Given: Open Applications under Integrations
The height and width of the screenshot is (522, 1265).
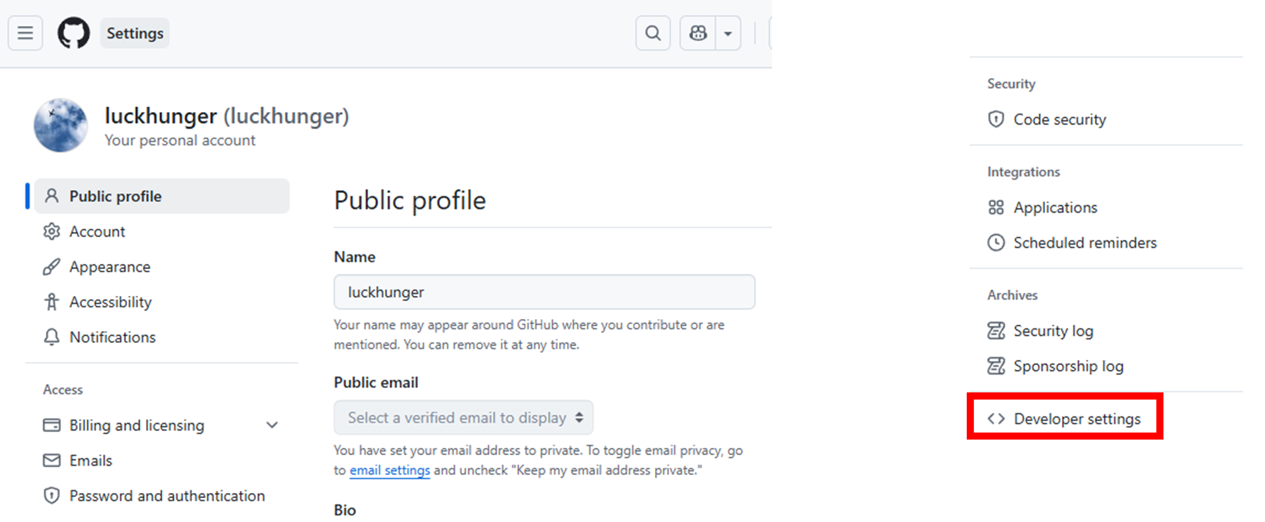Looking at the screenshot, I should (x=1055, y=207).
